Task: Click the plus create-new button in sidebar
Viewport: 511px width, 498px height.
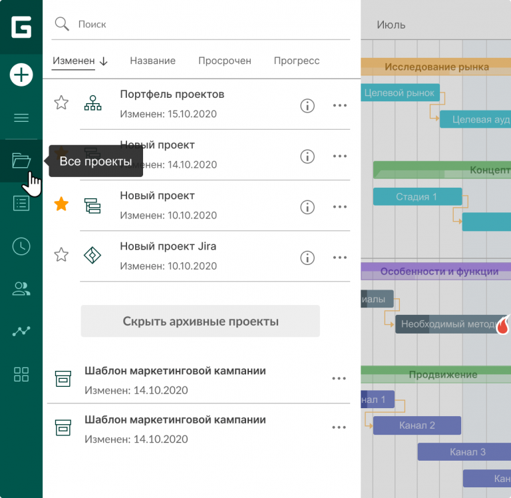Action: (x=21, y=75)
